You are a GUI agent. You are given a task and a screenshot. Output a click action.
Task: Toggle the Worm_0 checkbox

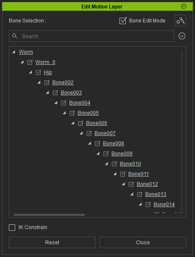[30, 62]
